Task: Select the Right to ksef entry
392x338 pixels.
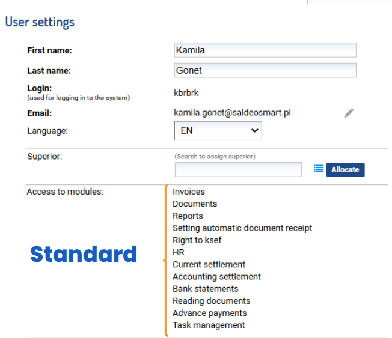Action: 197,240
